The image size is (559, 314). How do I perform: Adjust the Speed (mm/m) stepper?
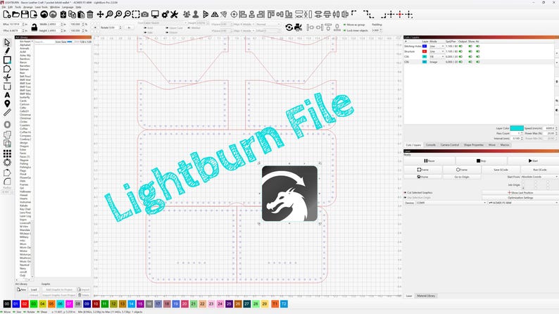556,128
